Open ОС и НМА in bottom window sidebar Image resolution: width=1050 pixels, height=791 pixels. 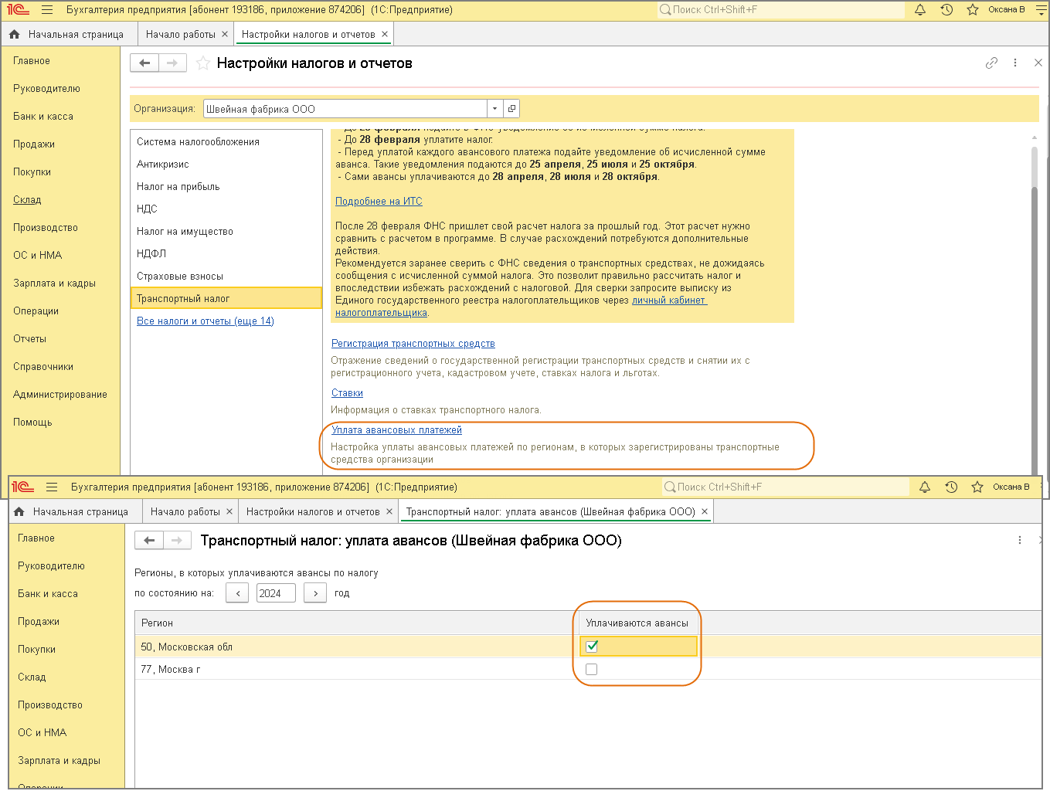pyautogui.click(x=42, y=733)
